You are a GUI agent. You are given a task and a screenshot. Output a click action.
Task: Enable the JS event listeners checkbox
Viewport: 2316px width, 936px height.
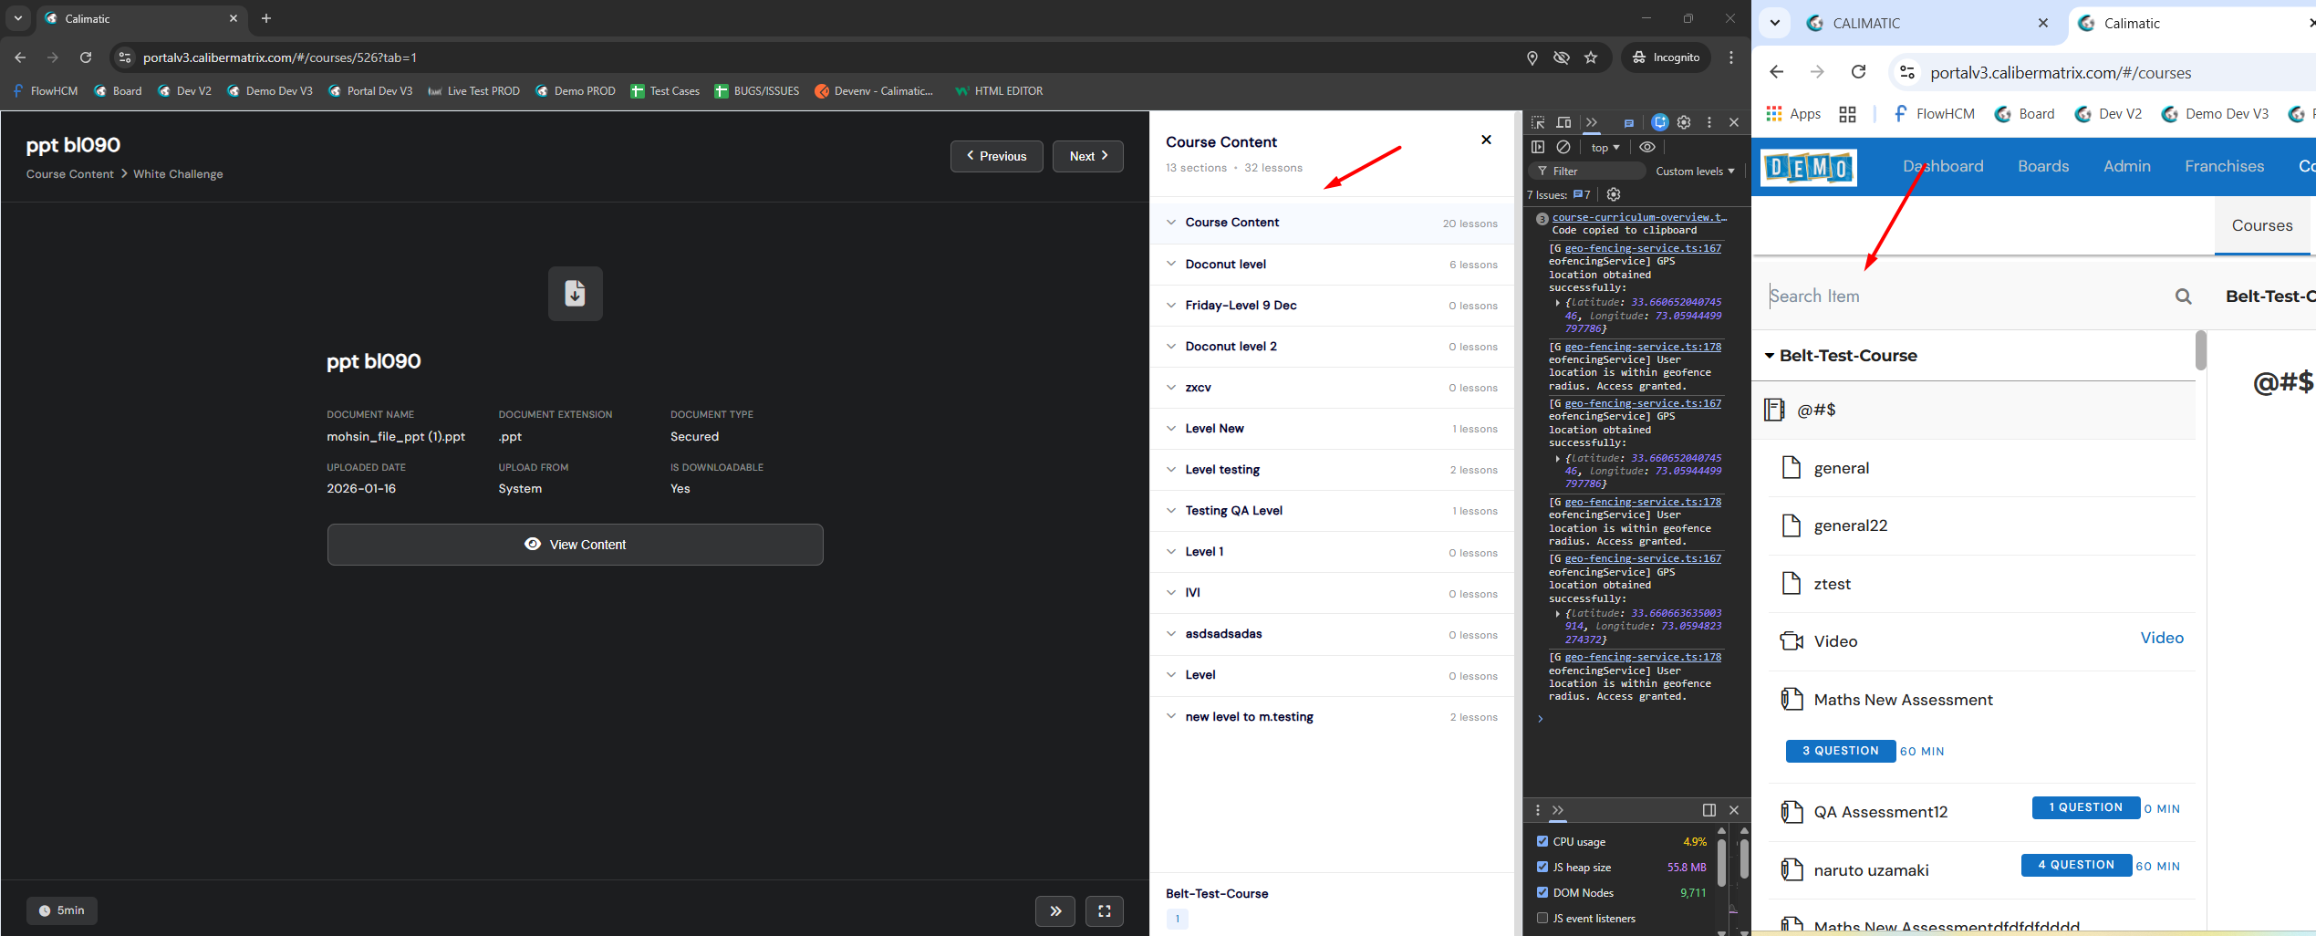[1542, 918]
